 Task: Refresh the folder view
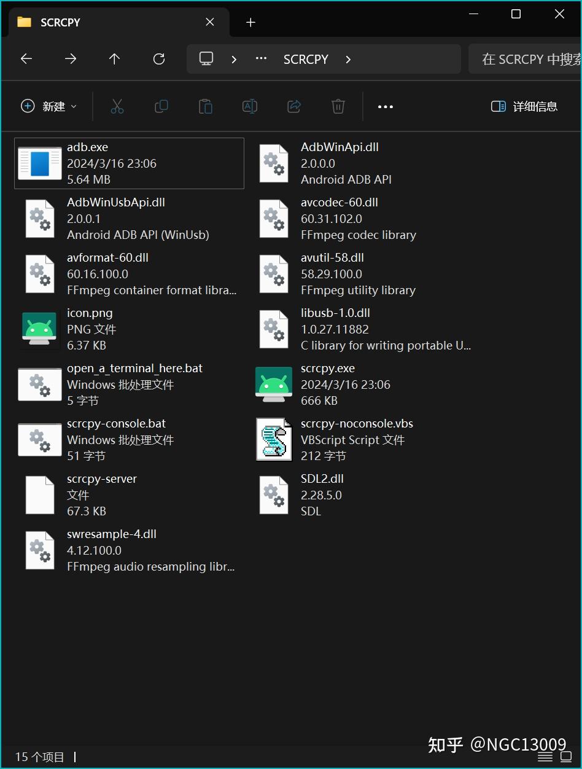pyautogui.click(x=158, y=58)
